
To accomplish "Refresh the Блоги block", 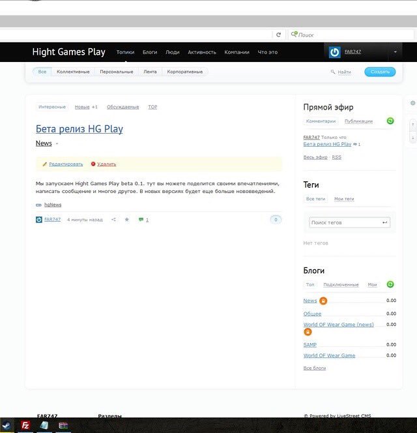I will (x=390, y=284).
